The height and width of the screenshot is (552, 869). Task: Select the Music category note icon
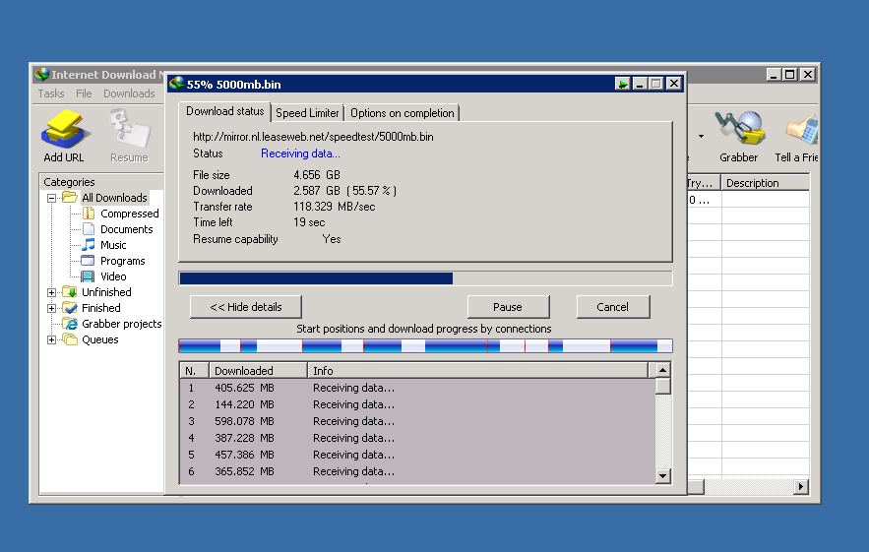(89, 245)
